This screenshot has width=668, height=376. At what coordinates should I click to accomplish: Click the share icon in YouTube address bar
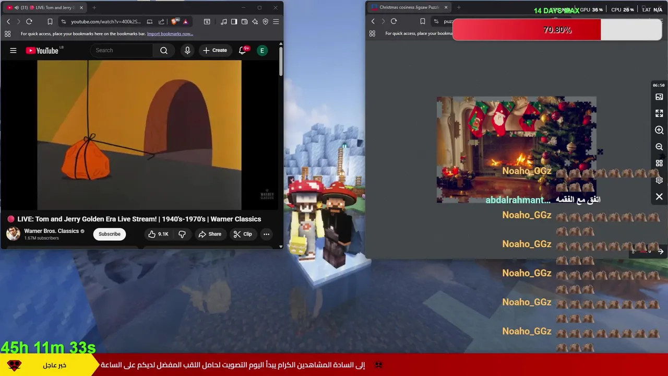click(161, 21)
